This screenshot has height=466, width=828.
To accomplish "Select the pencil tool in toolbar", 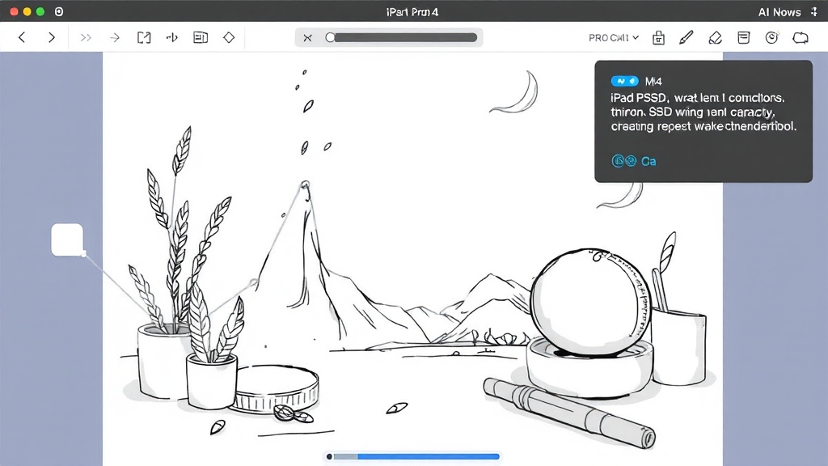I will [x=686, y=37].
